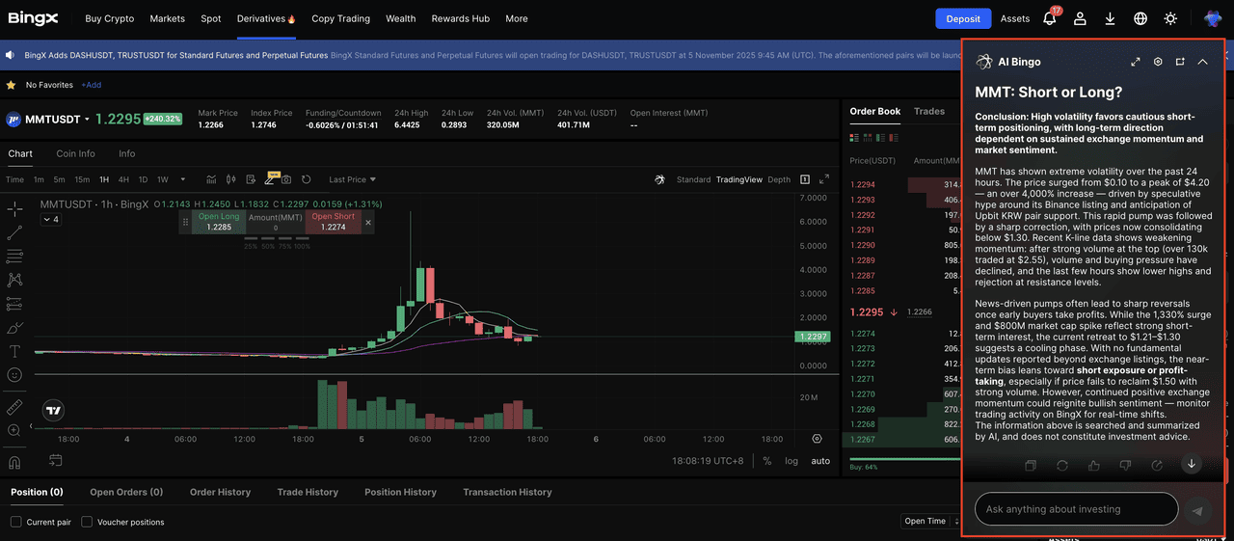Click the chart snapshot camera icon
The image size is (1234, 541).
click(285, 179)
